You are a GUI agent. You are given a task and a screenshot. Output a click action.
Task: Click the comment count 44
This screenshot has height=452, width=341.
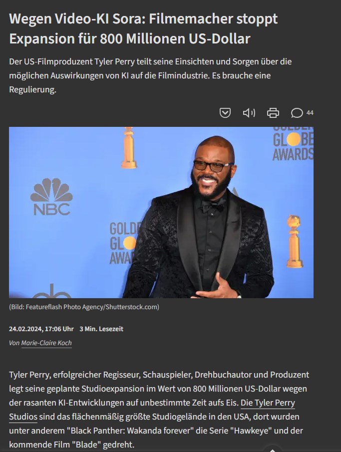(x=310, y=113)
